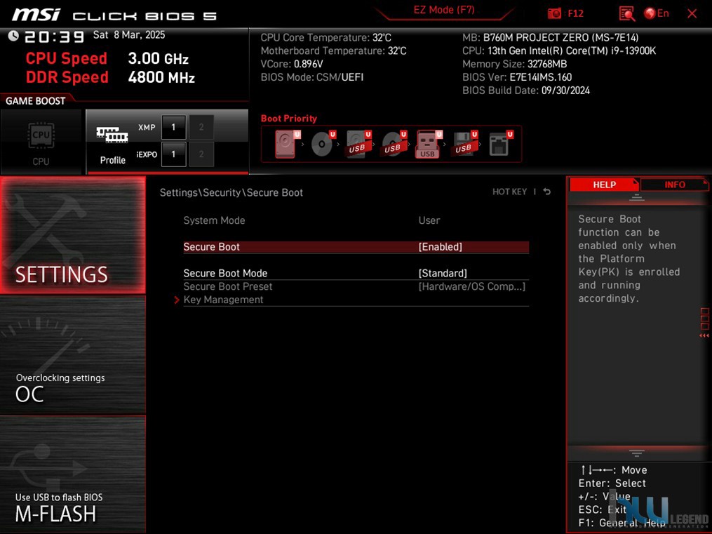Select hard disk boot device in Boot Priority

286,144
